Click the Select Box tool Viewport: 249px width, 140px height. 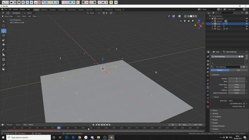[x=4, y=21]
